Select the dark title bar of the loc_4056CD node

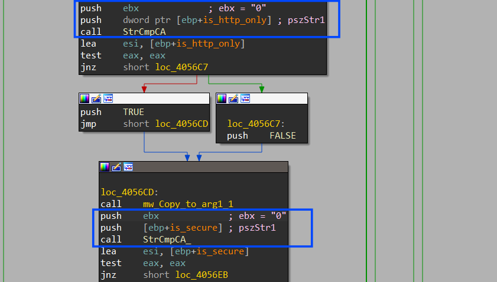point(193,167)
